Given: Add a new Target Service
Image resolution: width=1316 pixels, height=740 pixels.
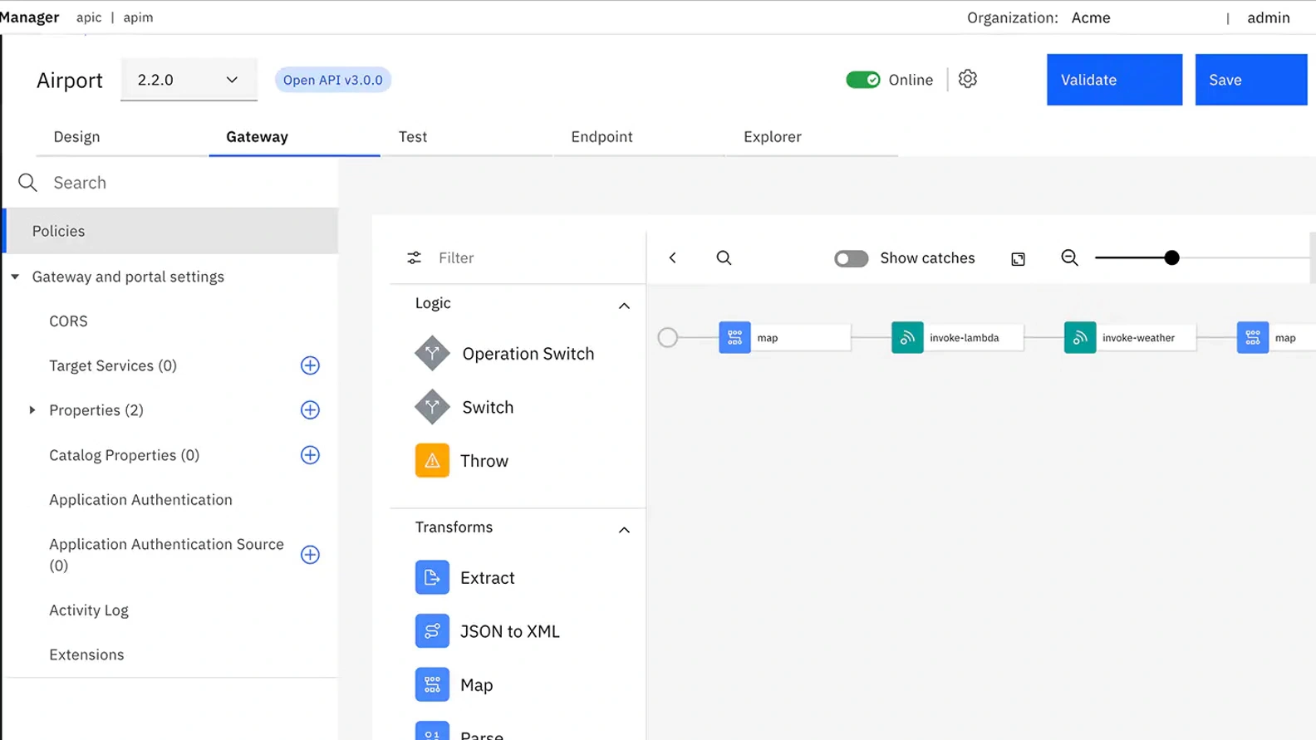Looking at the screenshot, I should [x=310, y=365].
